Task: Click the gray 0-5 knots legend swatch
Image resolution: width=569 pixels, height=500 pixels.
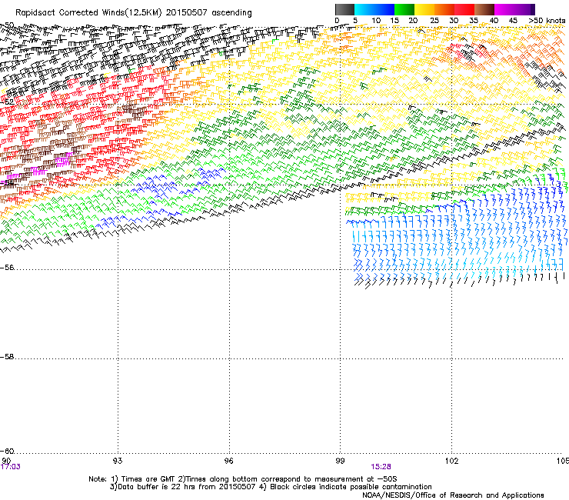Action: [x=344, y=9]
